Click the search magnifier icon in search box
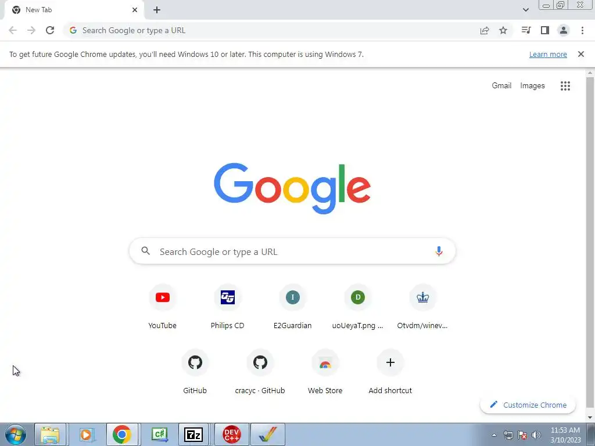 (x=146, y=251)
